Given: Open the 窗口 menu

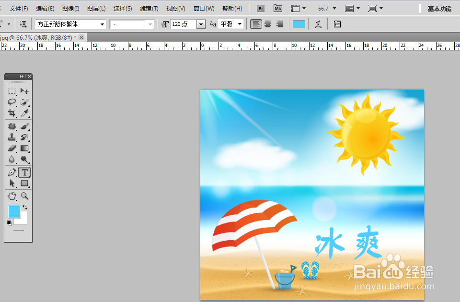Looking at the screenshot, I should 203,8.
